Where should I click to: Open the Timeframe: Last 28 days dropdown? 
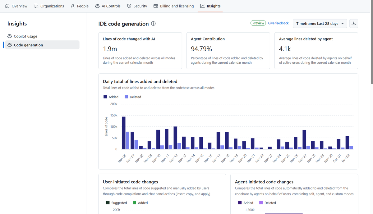320,23
